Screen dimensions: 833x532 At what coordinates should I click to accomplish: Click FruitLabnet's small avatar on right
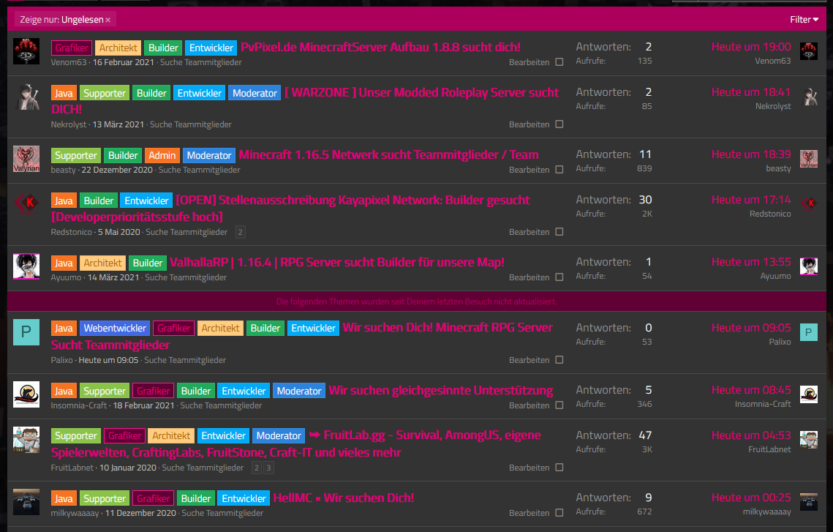[x=809, y=440]
